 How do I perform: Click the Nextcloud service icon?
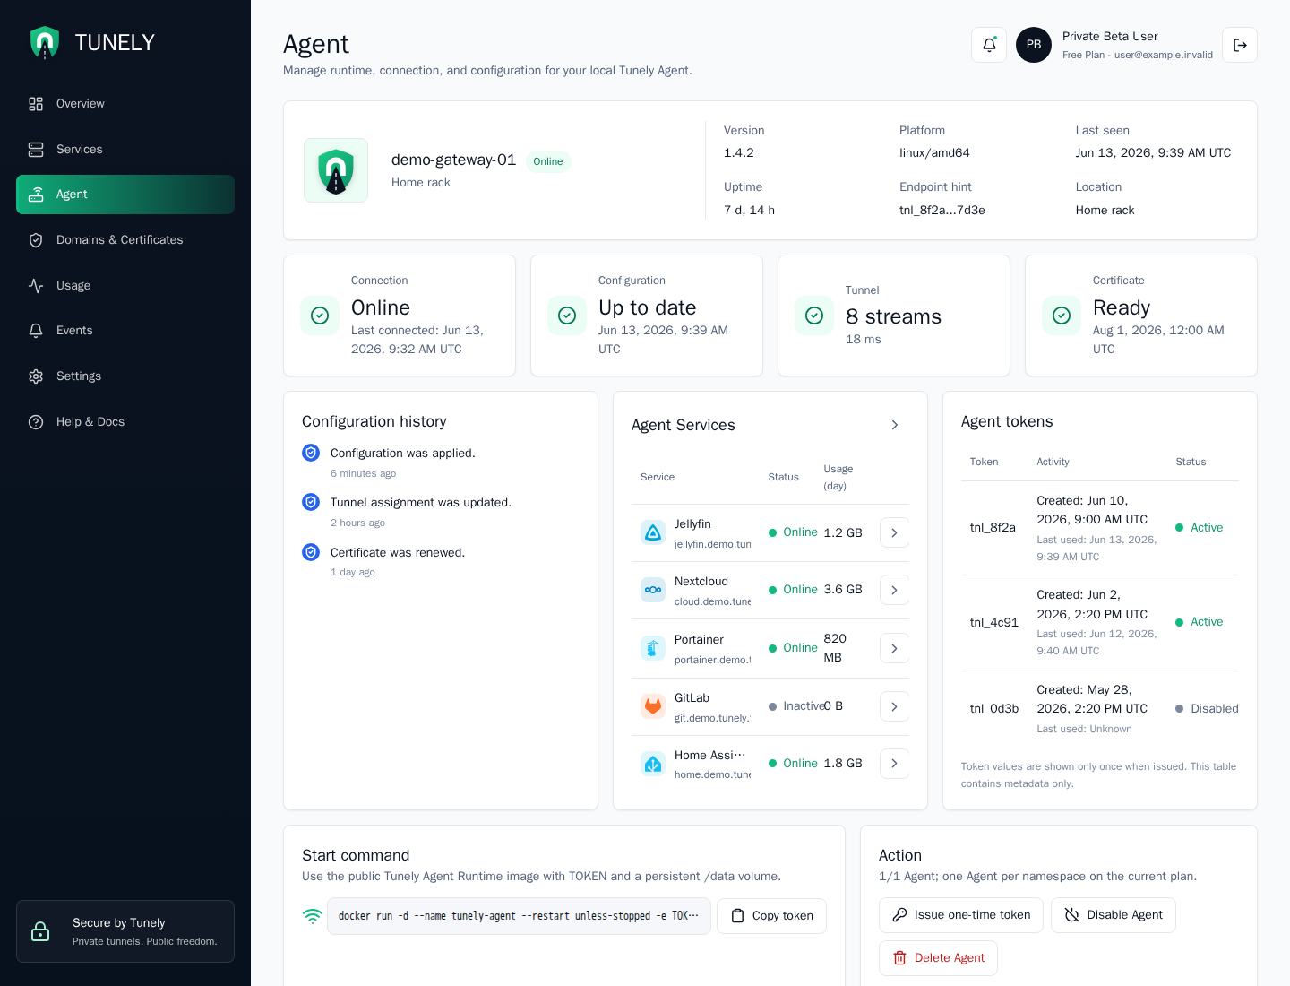tap(653, 590)
